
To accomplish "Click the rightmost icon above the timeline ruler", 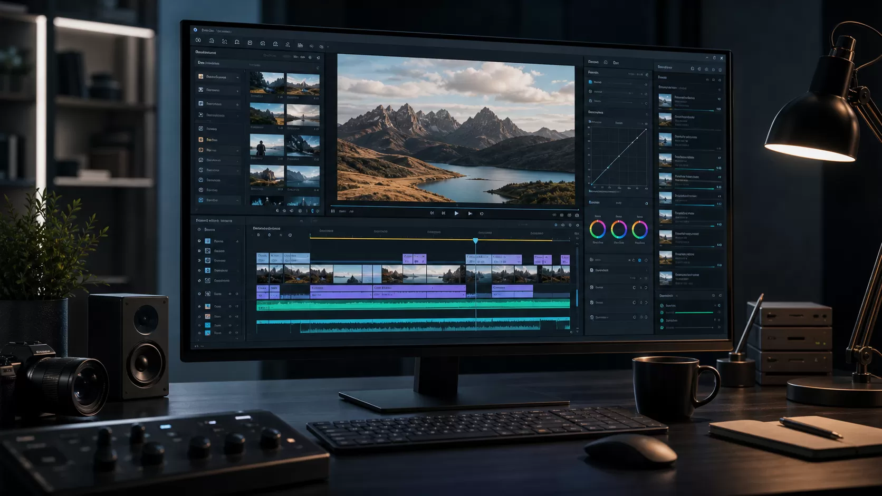I will [577, 225].
